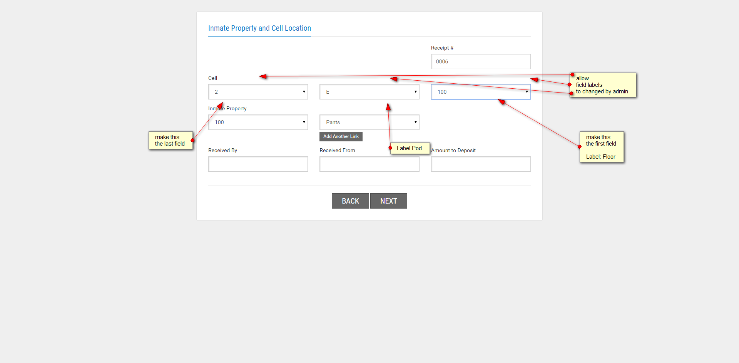The image size is (739, 363).
Task: Click the Inmate Property label text
Action: [x=227, y=108]
